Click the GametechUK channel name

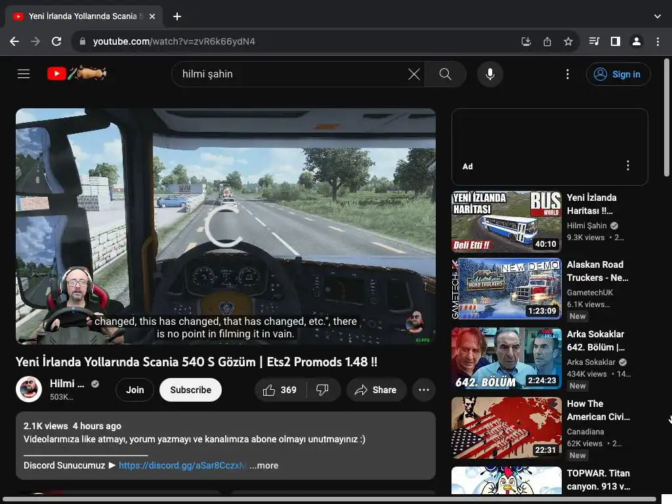point(590,292)
